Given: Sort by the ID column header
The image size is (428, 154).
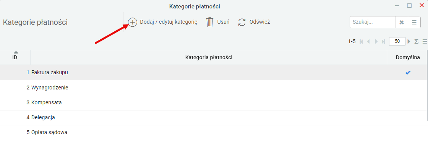Looking at the screenshot, I should [15, 57].
